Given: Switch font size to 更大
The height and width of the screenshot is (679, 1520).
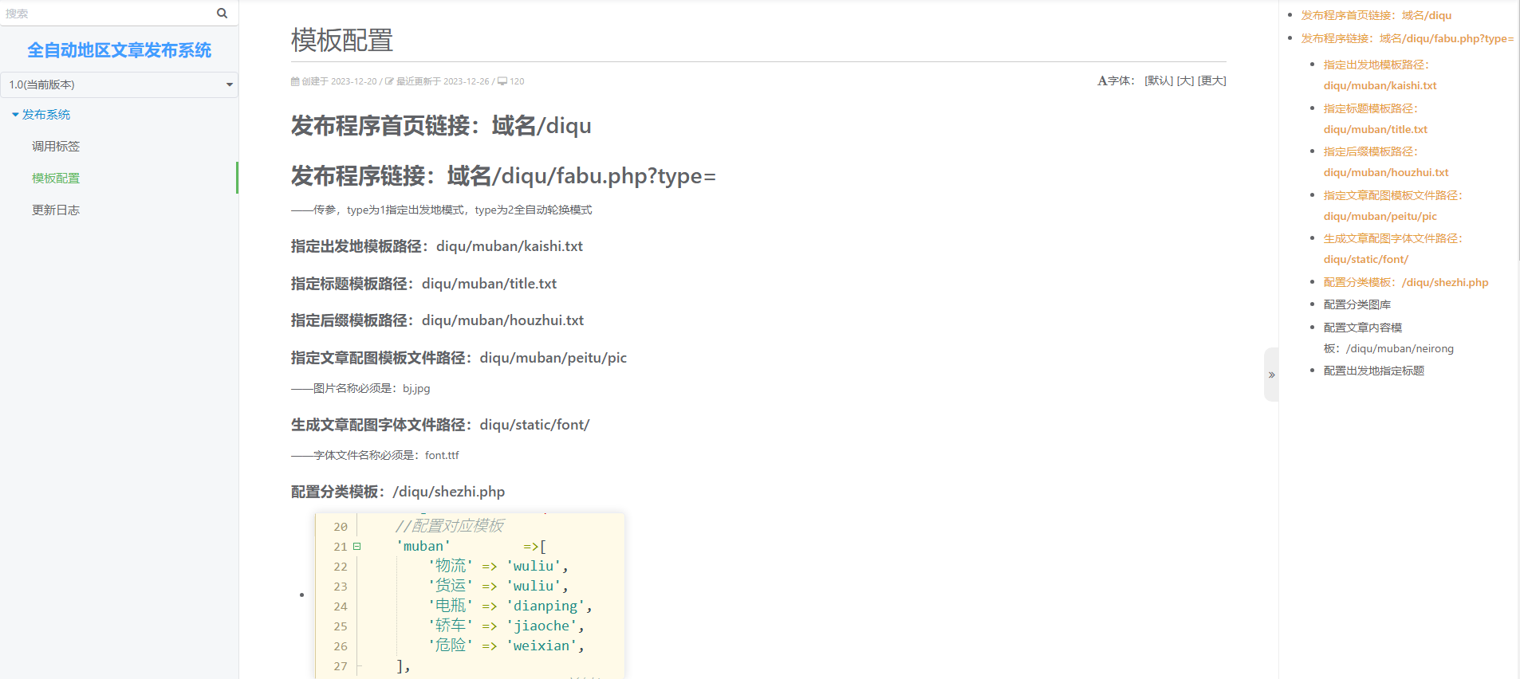Looking at the screenshot, I should point(1211,80).
